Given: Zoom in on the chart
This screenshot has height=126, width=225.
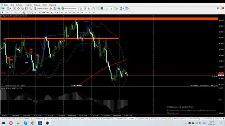Looking at the screenshot, I should click(x=94, y=8).
